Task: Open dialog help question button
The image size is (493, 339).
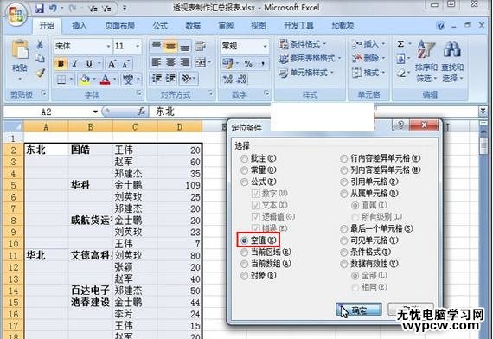Action: [x=400, y=125]
